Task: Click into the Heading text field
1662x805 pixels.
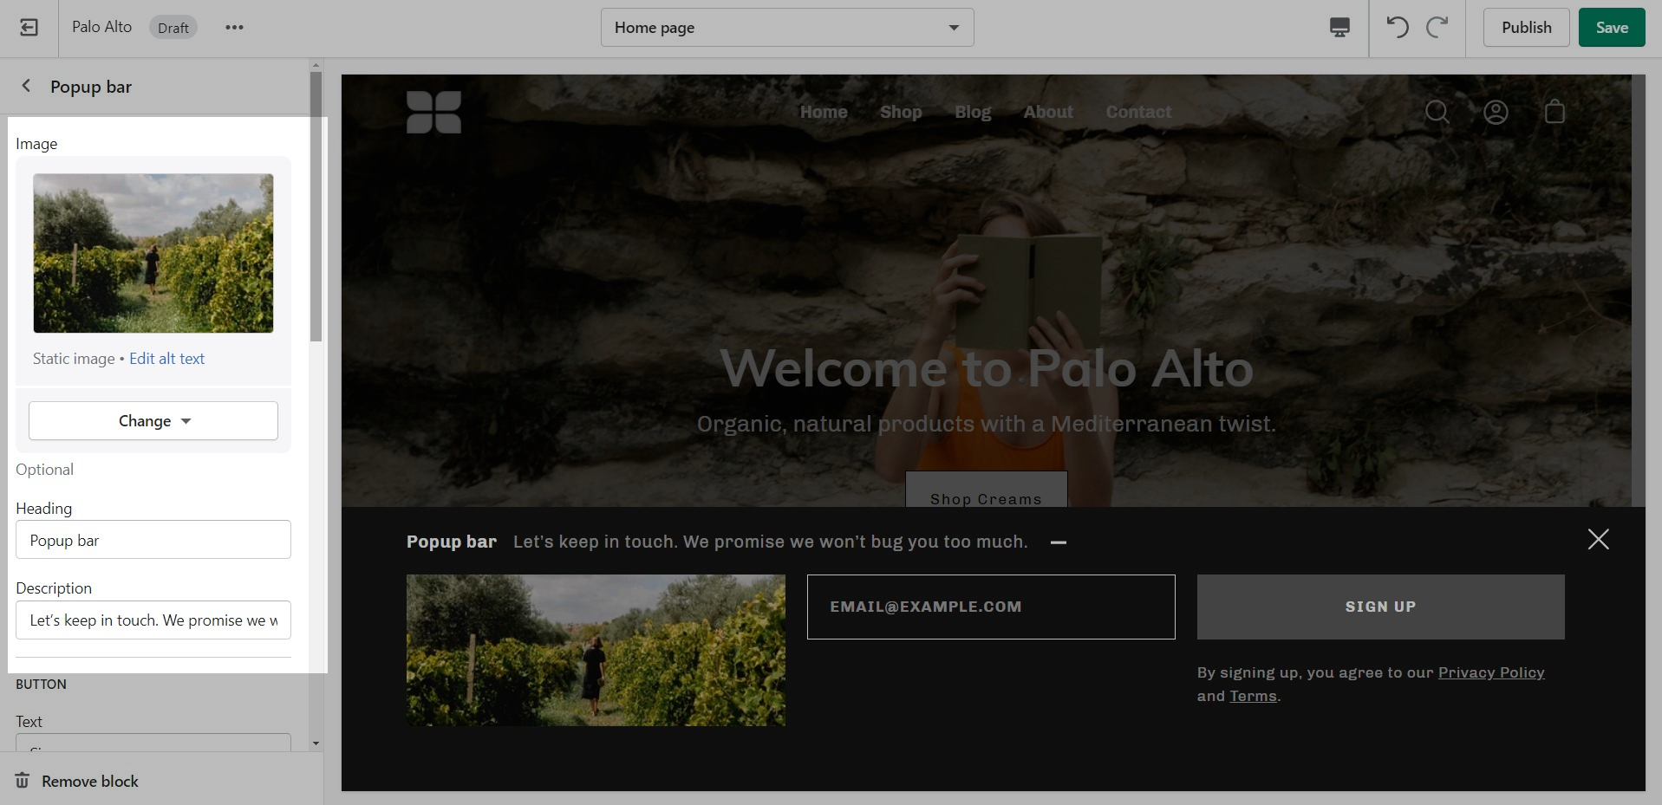Action: tap(153, 540)
